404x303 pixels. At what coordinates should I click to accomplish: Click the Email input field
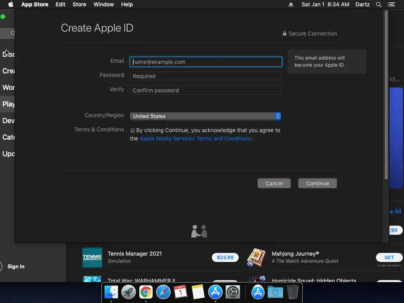coord(206,62)
